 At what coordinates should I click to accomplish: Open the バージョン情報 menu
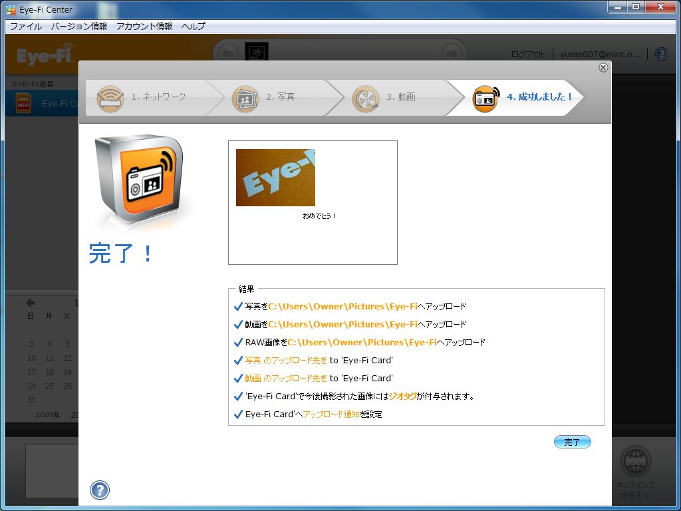[78, 26]
